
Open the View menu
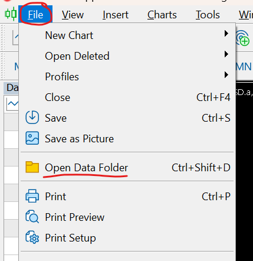pos(73,15)
